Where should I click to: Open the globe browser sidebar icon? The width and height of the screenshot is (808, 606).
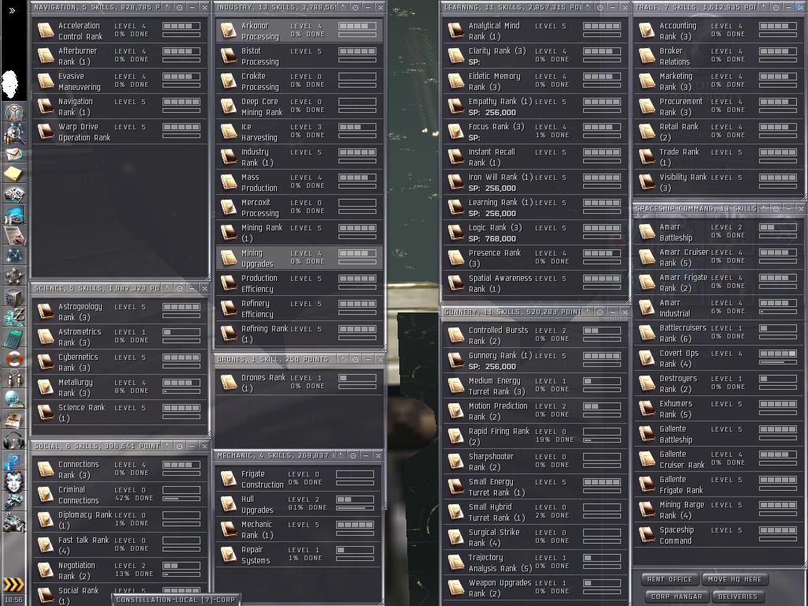pos(14,398)
